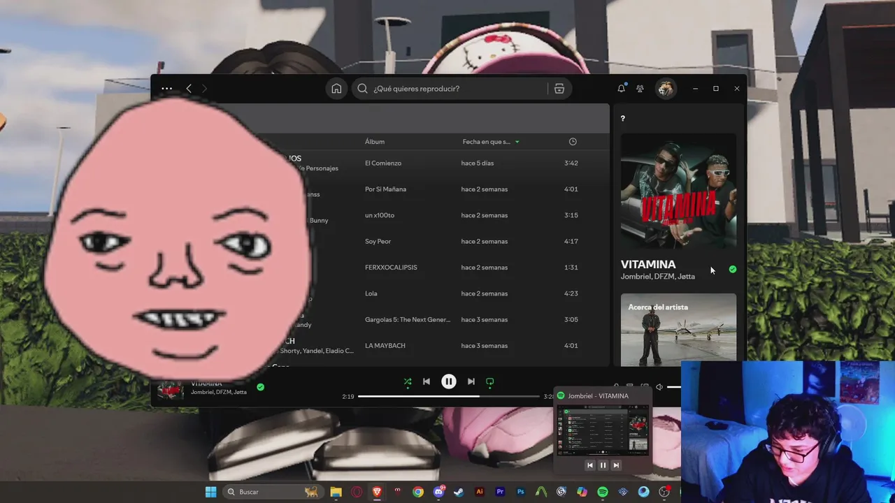Viewport: 895px width, 503px height.
Task: Open artists 'Jombriel, DFZM, Jøtta' in side panel
Action: coord(658,277)
